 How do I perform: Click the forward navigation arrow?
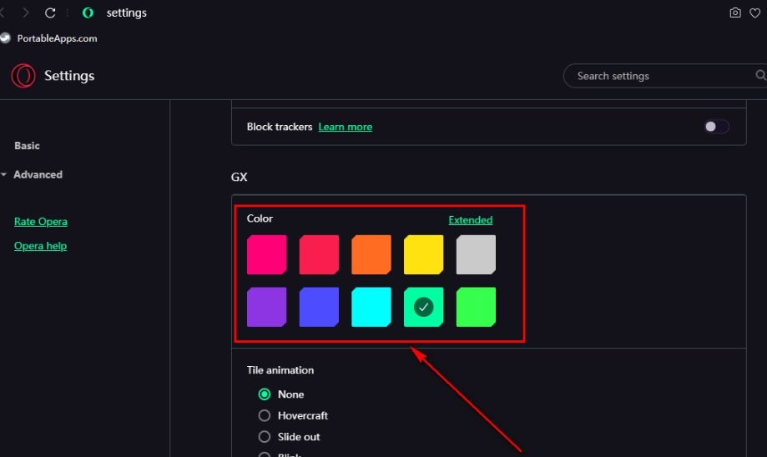[x=25, y=13]
